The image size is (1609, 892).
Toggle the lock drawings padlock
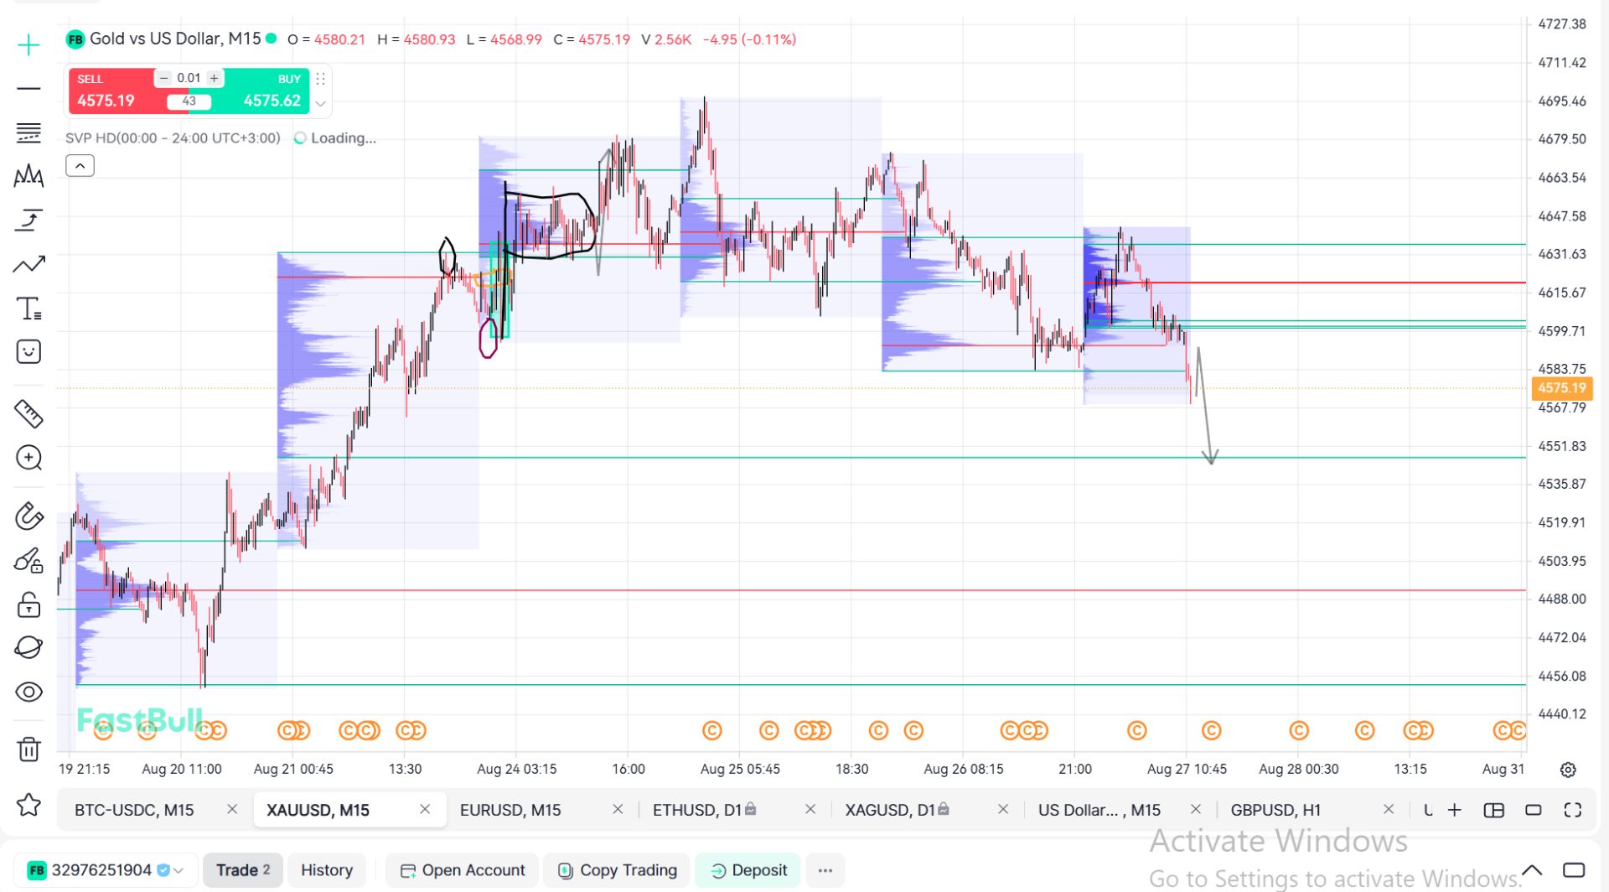pos(28,604)
